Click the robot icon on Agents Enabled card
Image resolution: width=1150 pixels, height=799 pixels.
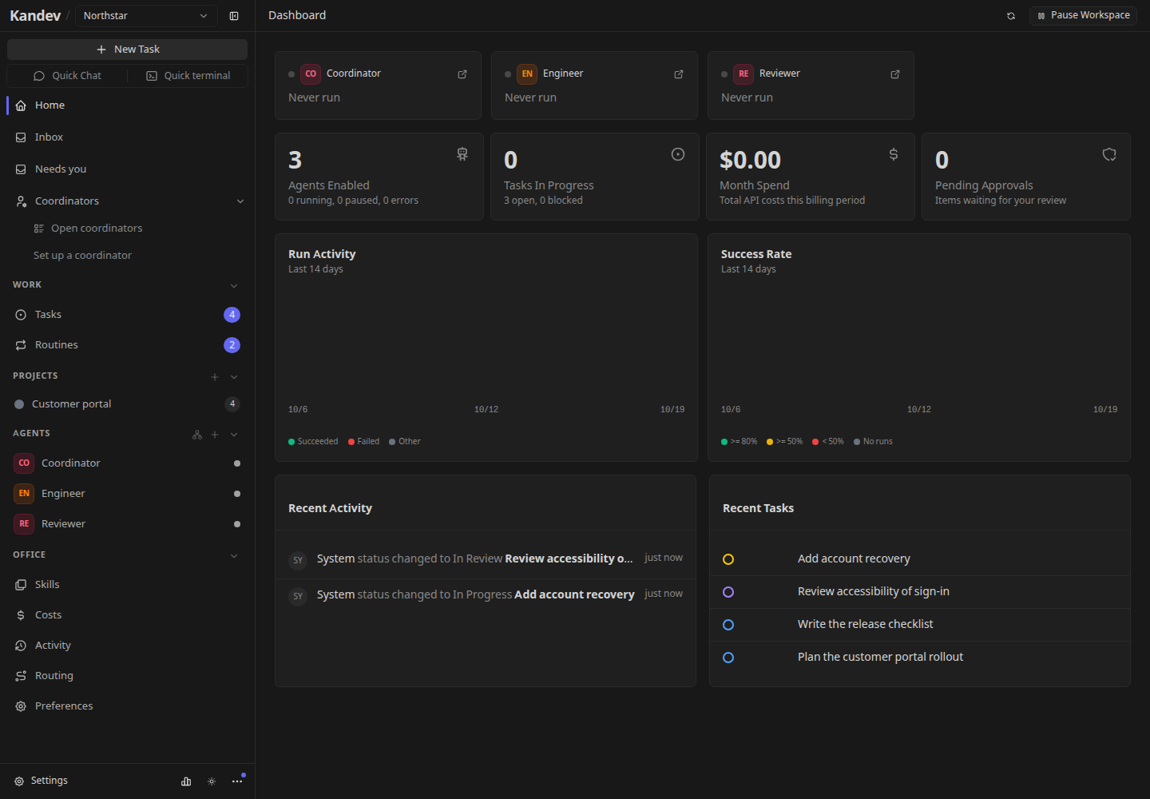[462, 154]
